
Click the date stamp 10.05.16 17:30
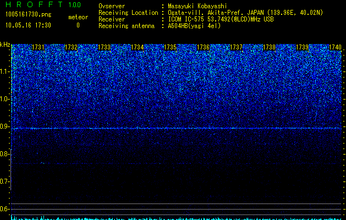point(28,25)
